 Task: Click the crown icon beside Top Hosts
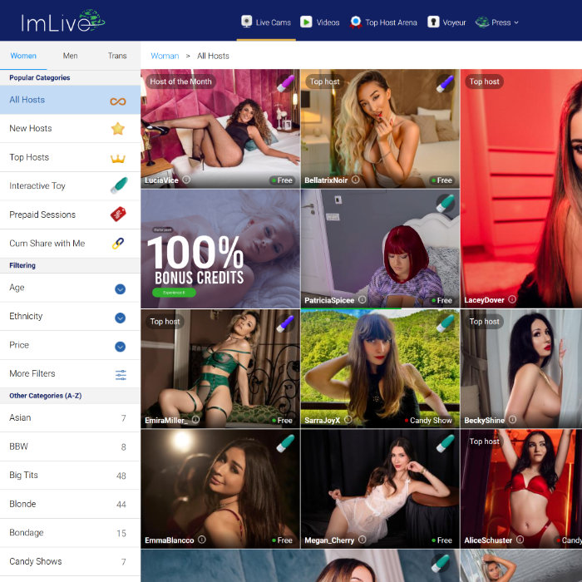[x=118, y=158]
